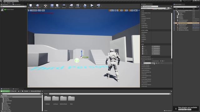Click the Lit view mode button
The width and height of the screenshot is (200, 112).
(39, 10)
